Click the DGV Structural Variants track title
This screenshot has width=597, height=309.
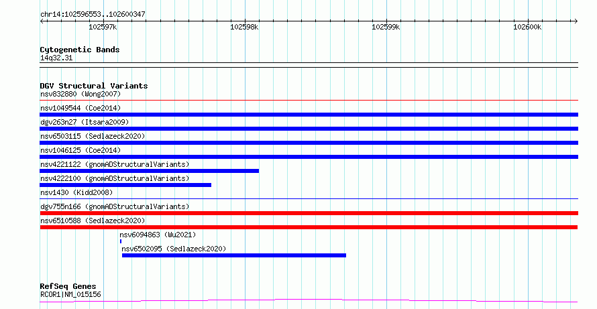(94, 86)
